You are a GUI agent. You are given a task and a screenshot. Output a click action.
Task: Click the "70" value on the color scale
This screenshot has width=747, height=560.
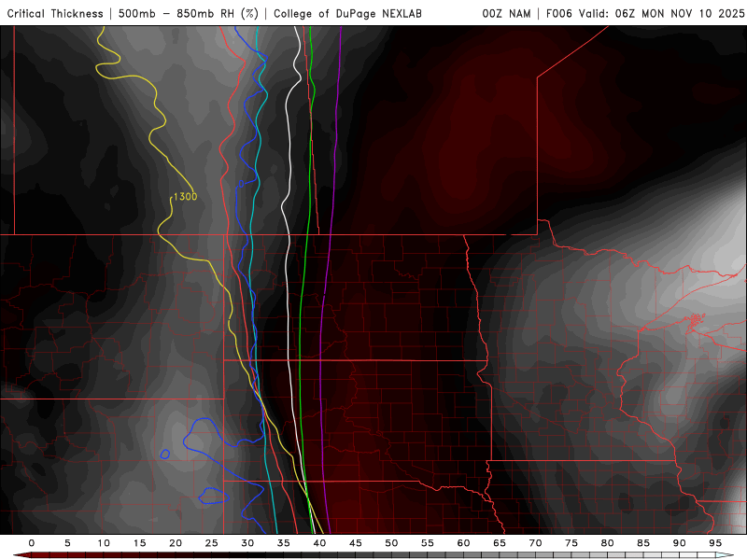(x=535, y=543)
